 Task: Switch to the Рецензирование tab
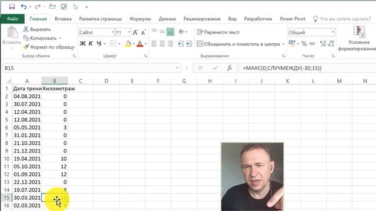(x=202, y=19)
